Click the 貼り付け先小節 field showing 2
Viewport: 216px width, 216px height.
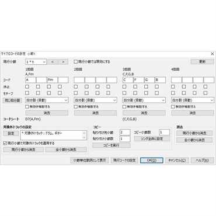[125, 133]
